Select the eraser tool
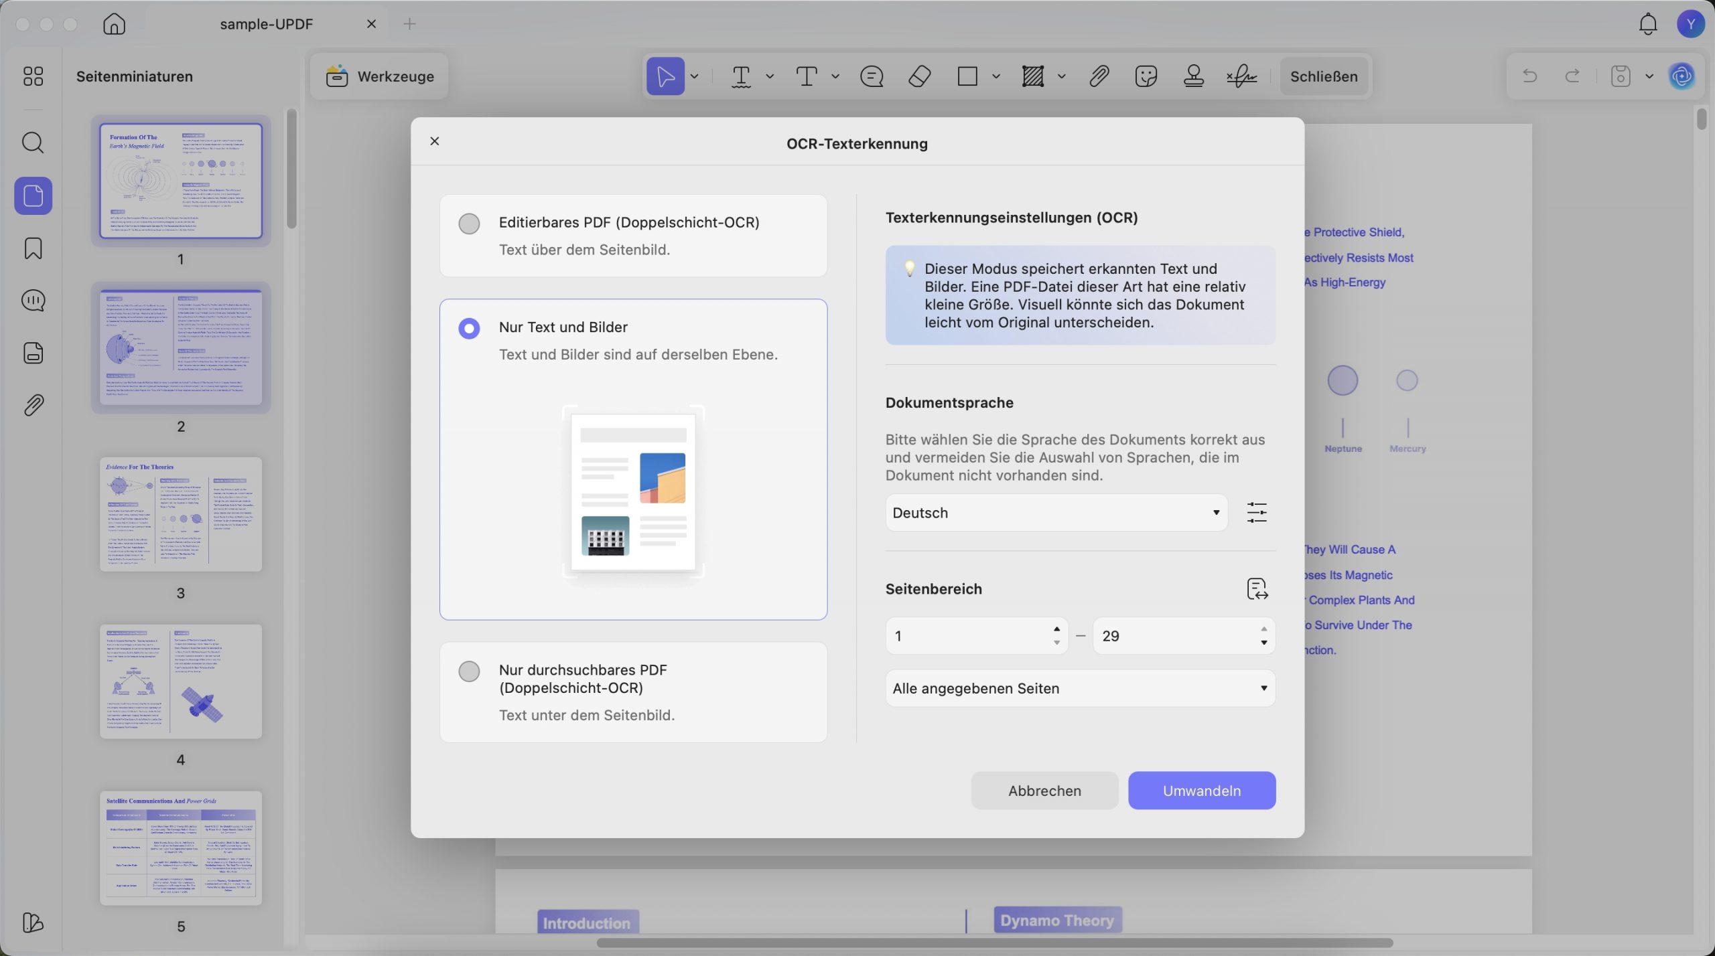 (x=919, y=76)
